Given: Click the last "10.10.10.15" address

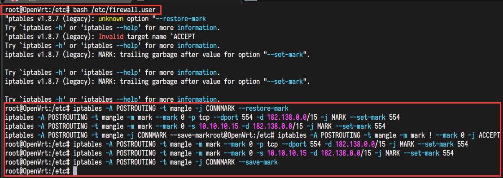Looking at the screenshot, I should coord(287,153).
